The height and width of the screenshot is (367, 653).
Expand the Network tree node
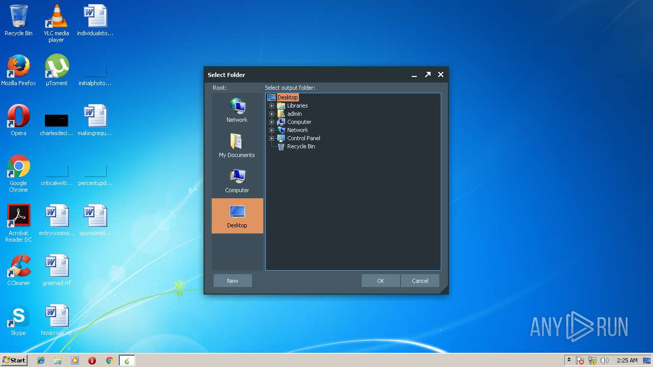272,130
